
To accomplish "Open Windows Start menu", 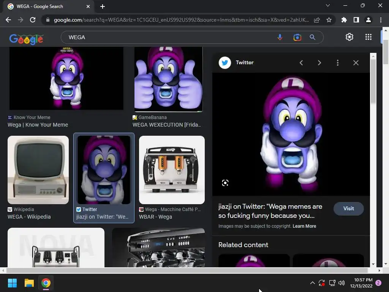I will [12, 283].
